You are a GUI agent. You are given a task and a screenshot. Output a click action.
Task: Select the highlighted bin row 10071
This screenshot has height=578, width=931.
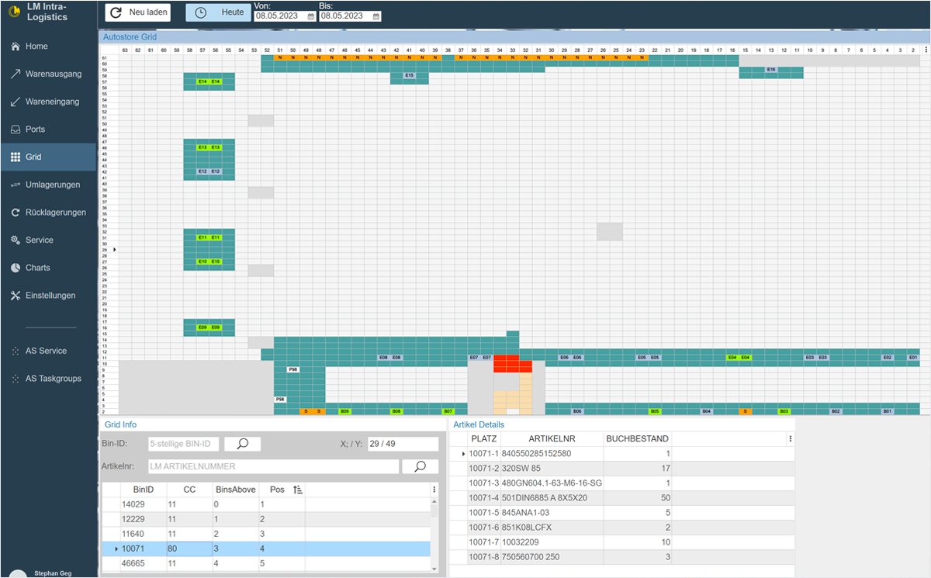(266, 549)
